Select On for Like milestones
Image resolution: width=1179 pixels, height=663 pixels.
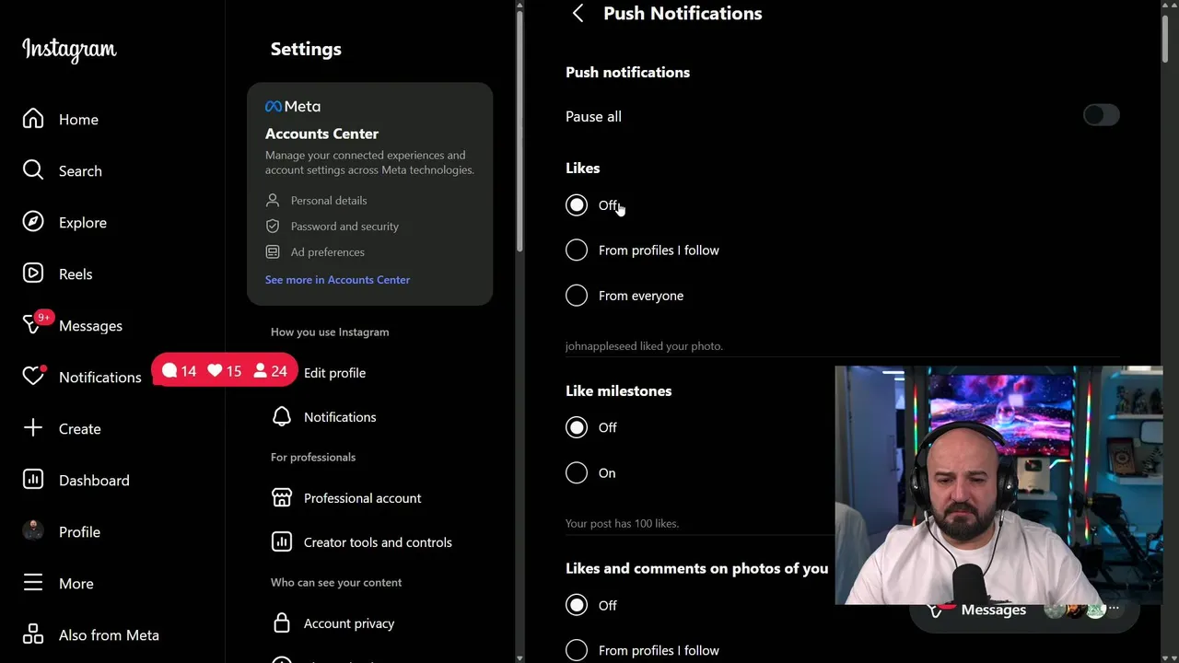(x=577, y=473)
